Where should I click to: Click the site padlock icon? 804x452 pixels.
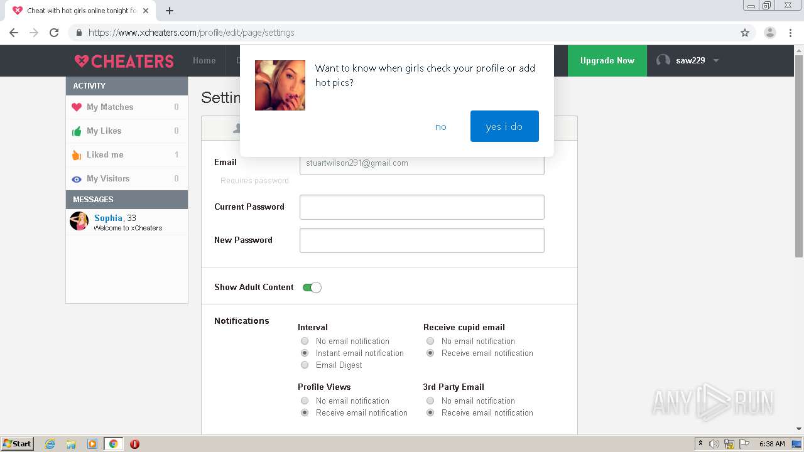click(x=79, y=33)
